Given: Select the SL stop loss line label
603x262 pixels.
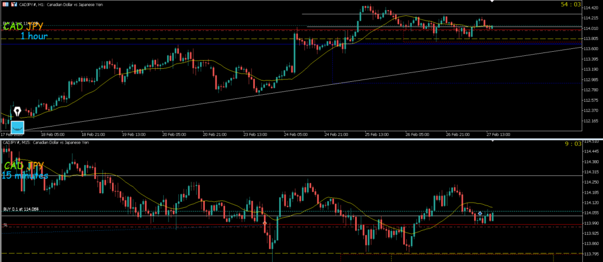Looking at the screenshot, I should (5, 225).
